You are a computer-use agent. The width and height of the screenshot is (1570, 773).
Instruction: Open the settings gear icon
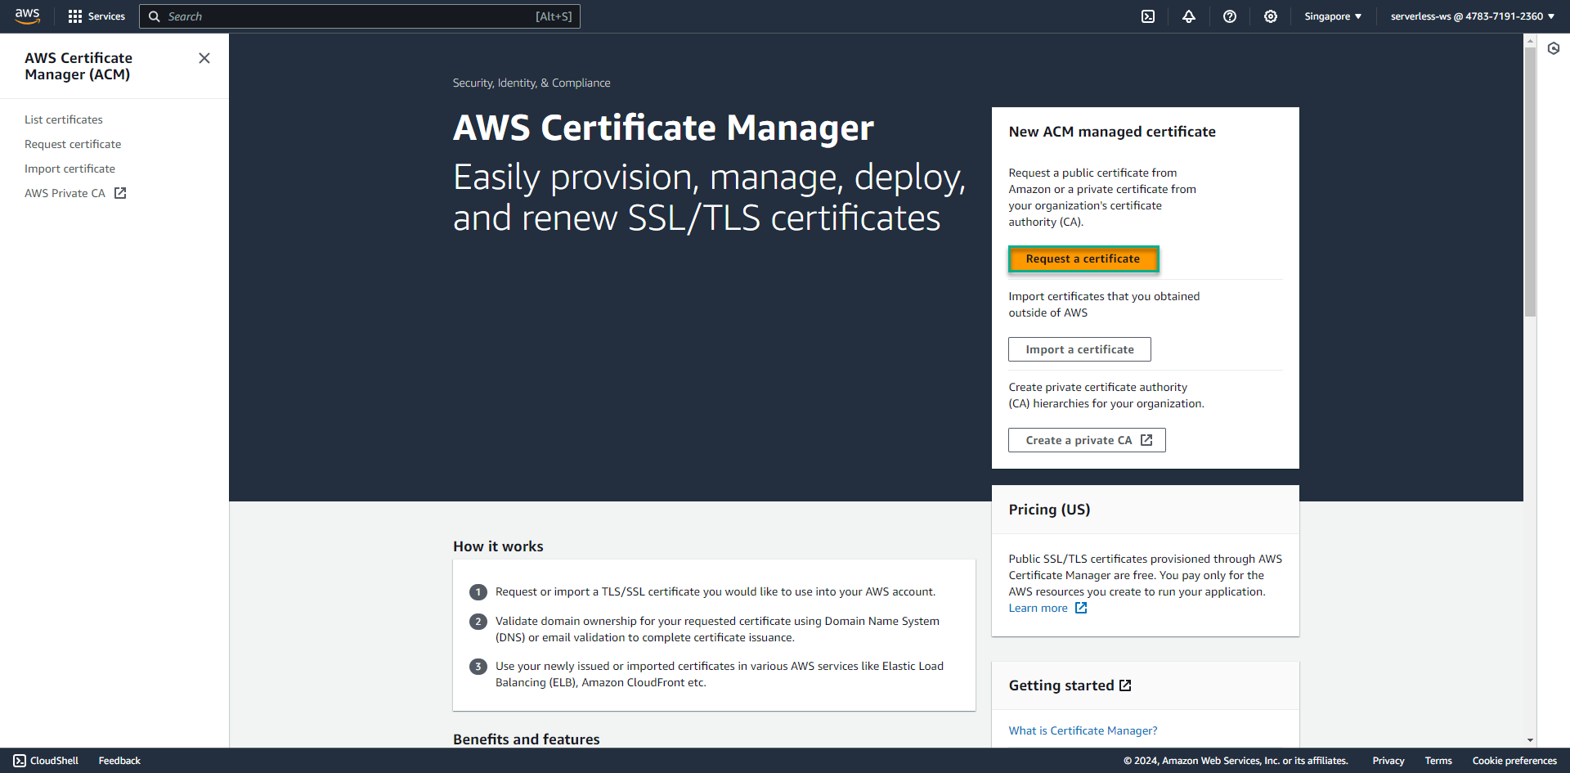point(1271,16)
